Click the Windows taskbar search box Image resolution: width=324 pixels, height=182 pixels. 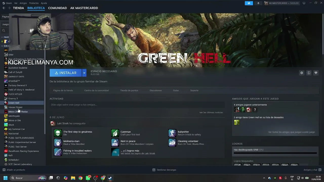pyautogui.click(x=28, y=178)
